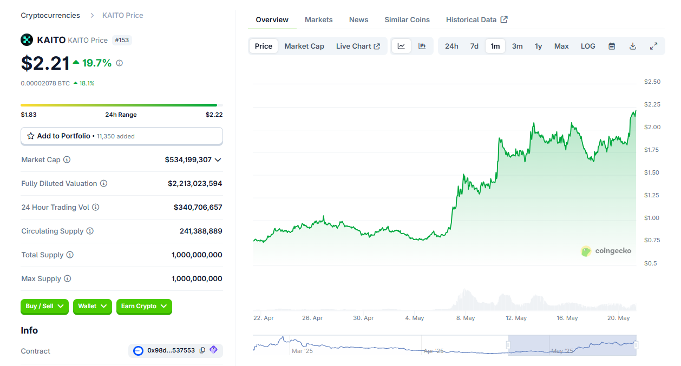Click the info icon beside the 19.7% change
This screenshot has height=366, width=681.
click(x=120, y=63)
